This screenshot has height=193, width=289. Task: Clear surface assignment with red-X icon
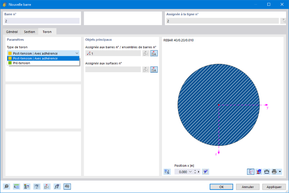coord(154,70)
